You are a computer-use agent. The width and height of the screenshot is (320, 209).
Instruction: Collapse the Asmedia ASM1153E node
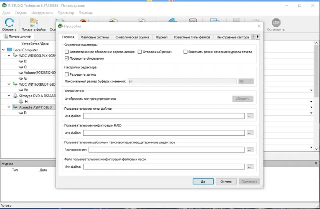[x=9, y=107]
